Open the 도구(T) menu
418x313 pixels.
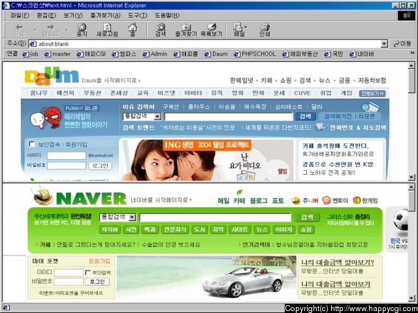(137, 16)
